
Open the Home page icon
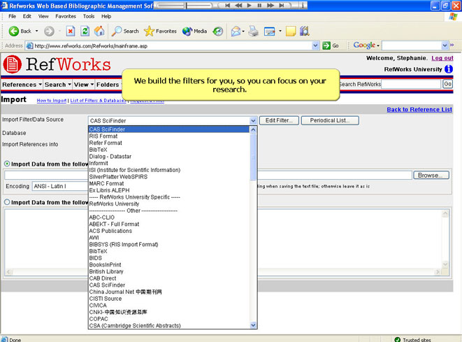pos(99,31)
